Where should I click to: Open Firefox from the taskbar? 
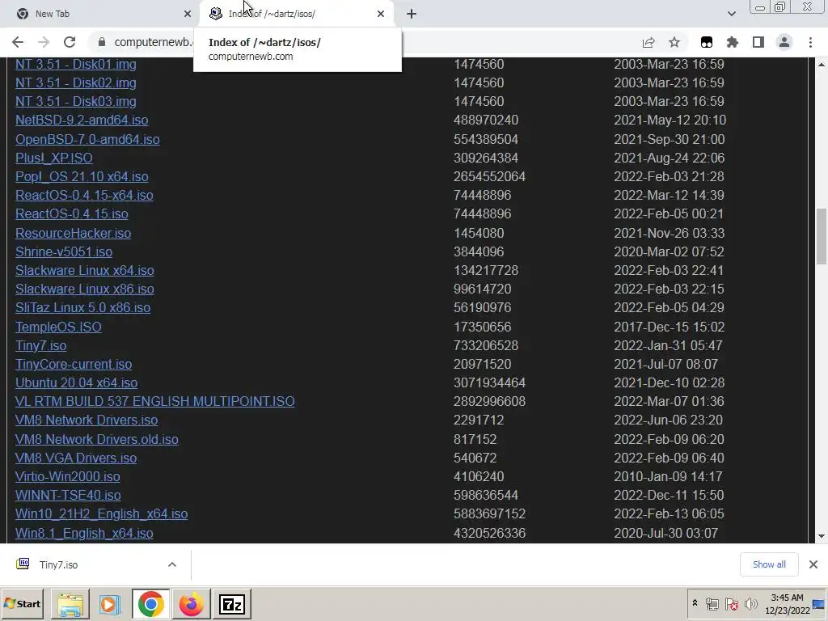[x=191, y=604]
